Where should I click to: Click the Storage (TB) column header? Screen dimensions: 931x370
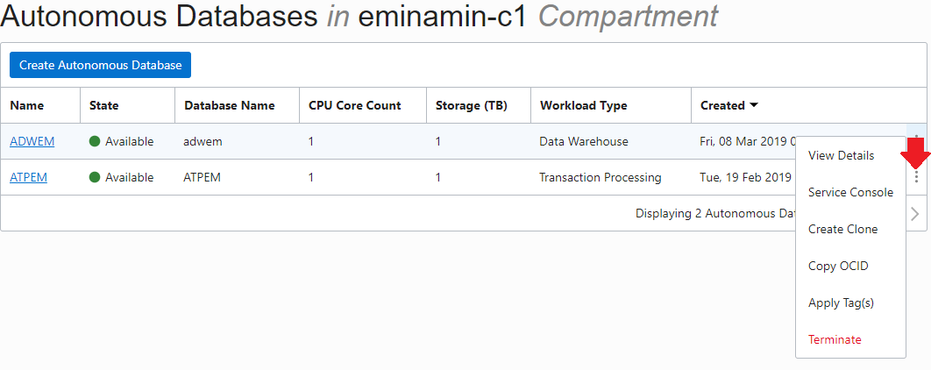(x=470, y=105)
